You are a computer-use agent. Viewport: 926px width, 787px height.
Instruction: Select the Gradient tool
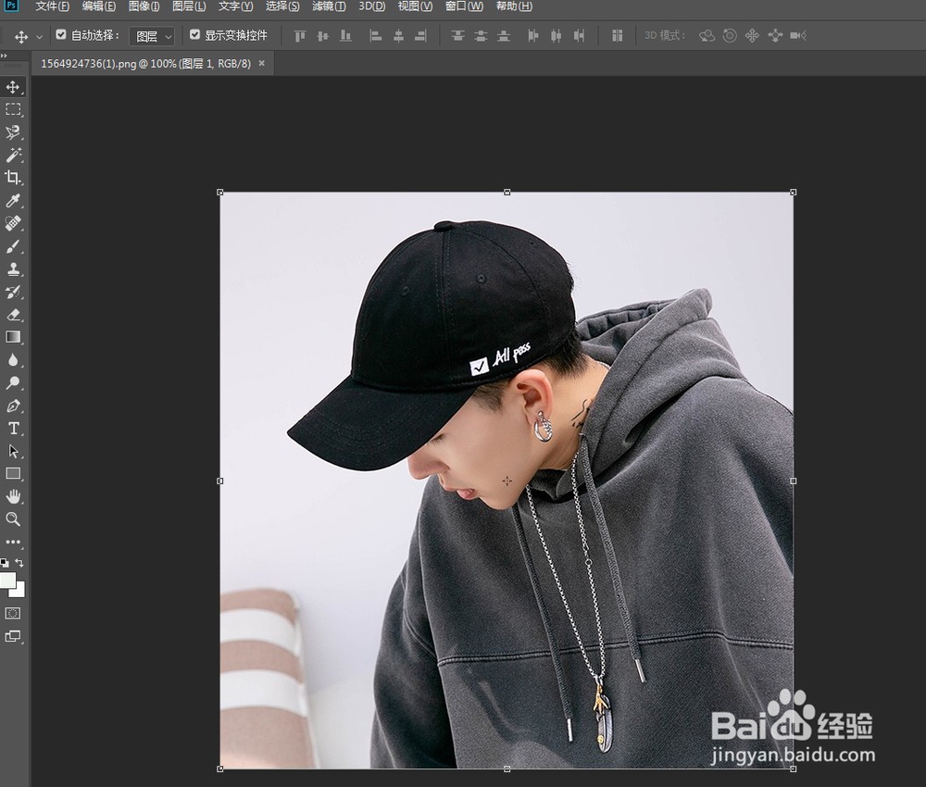tap(13, 337)
